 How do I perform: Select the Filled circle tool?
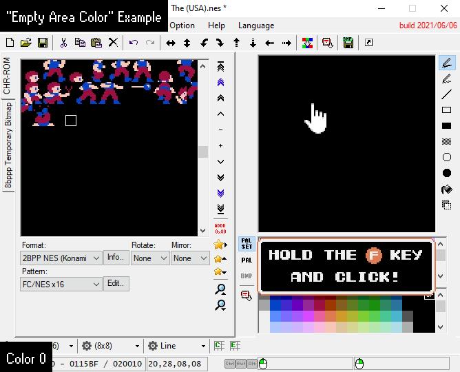pyautogui.click(x=447, y=173)
